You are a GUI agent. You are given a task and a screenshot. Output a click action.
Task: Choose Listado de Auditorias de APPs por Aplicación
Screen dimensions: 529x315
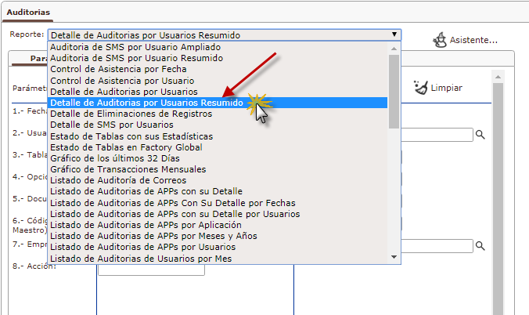pyautogui.click(x=146, y=225)
